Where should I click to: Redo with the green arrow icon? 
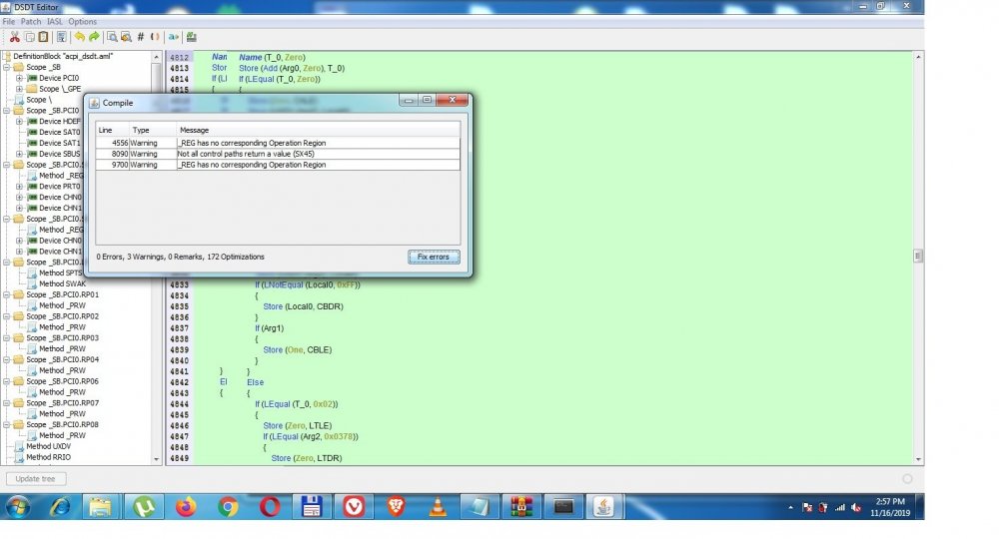tap(94, 37)
